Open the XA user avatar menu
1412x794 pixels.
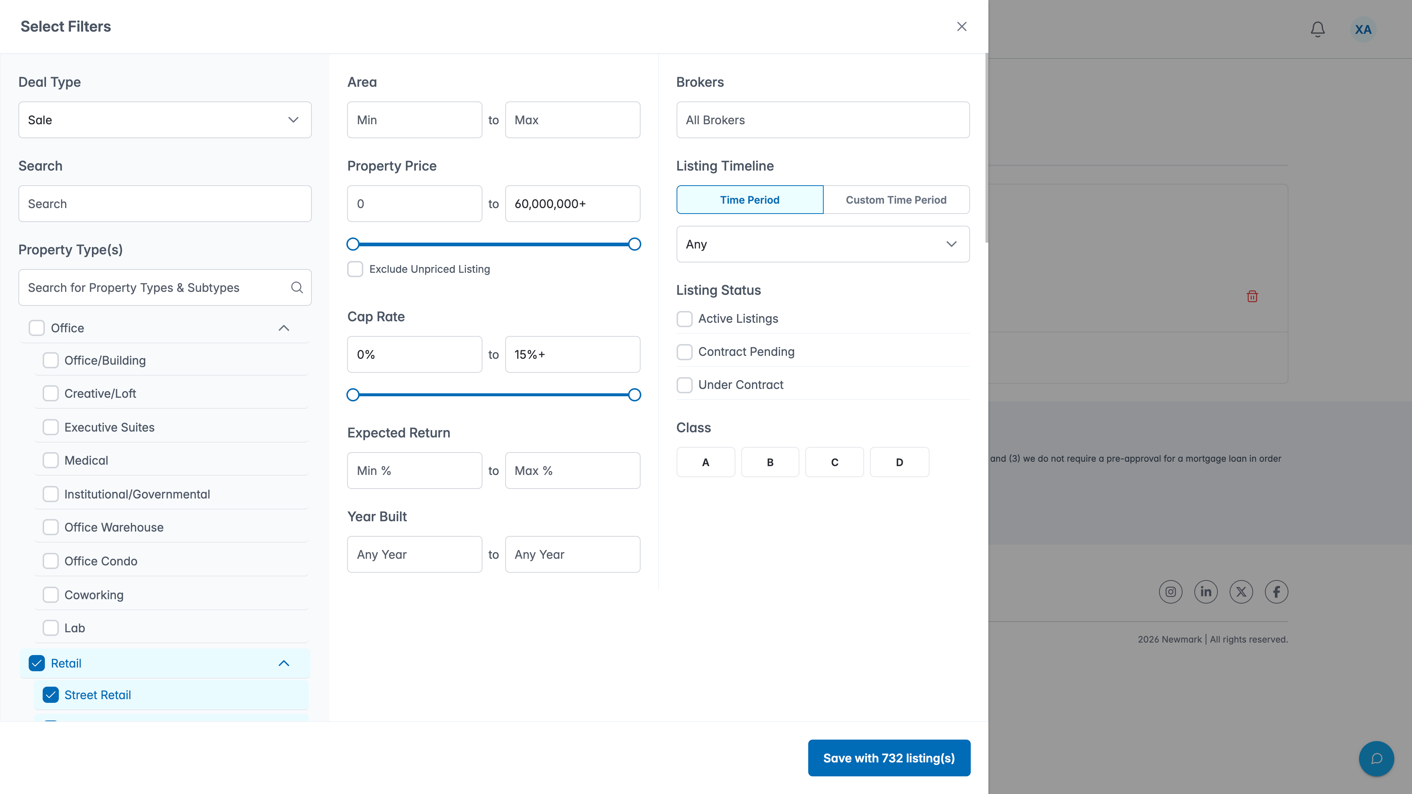[1363, 29]
